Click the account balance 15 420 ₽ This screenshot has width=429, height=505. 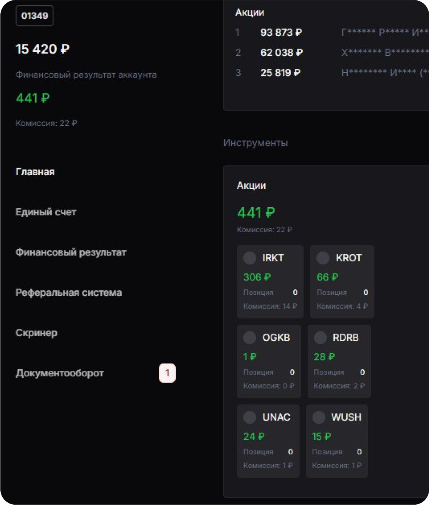tap(42, 49)
